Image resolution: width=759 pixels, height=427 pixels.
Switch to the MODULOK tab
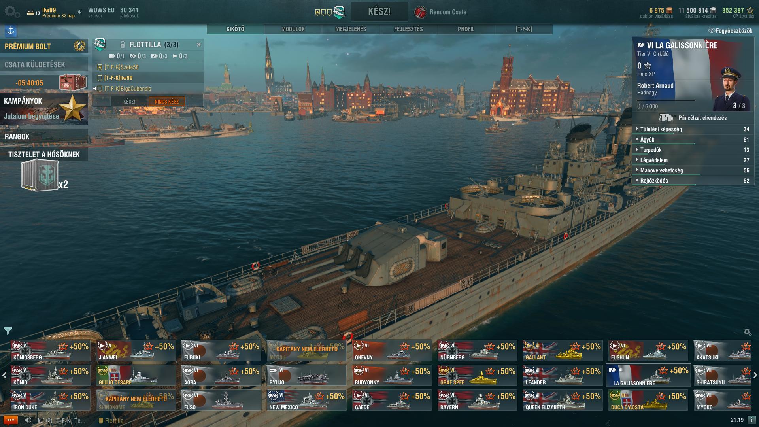pos(293,29)
